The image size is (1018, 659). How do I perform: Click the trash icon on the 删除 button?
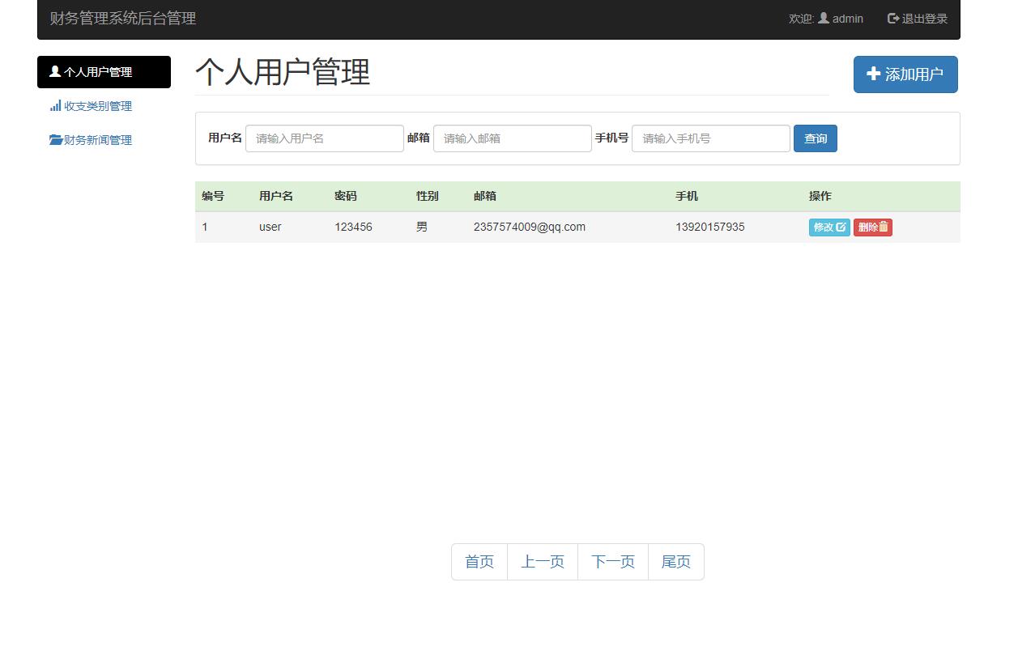[882, 227]
